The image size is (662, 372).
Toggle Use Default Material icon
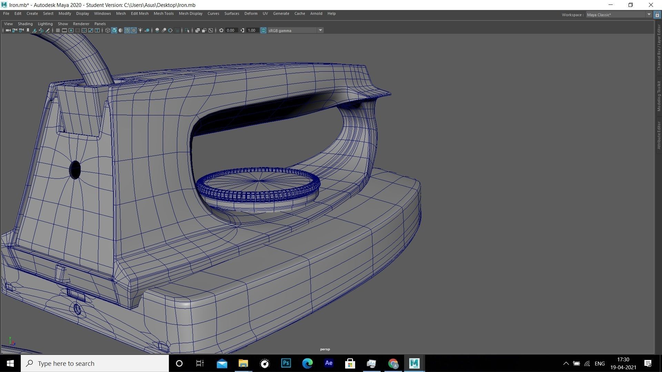[121, 30]
